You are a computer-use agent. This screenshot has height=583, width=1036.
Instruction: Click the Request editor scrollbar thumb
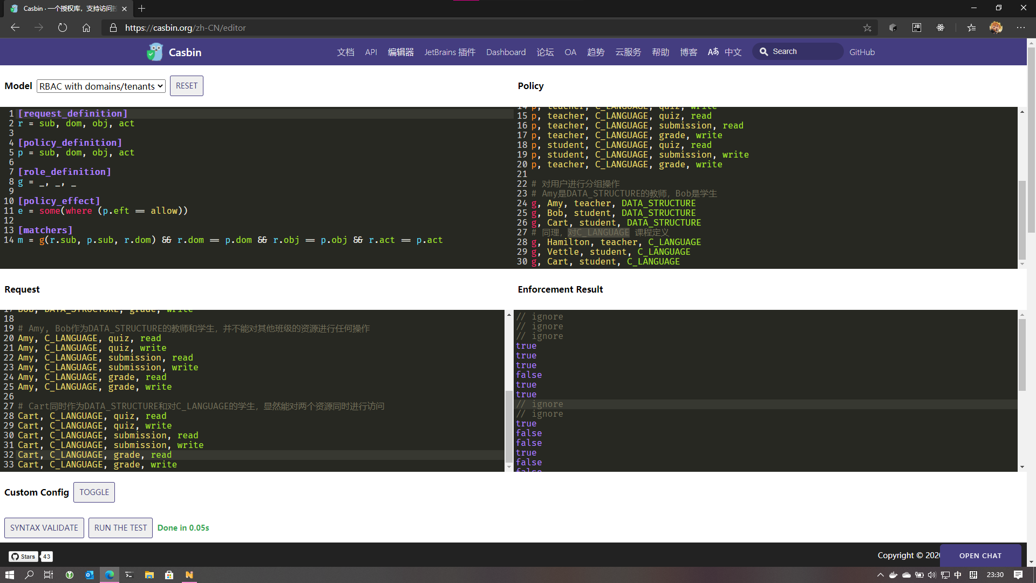pyautogui.click(x=509, y=426)
